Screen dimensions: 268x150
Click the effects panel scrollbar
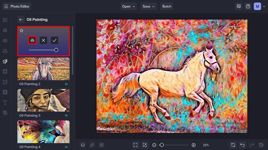[x=72, y=50]
